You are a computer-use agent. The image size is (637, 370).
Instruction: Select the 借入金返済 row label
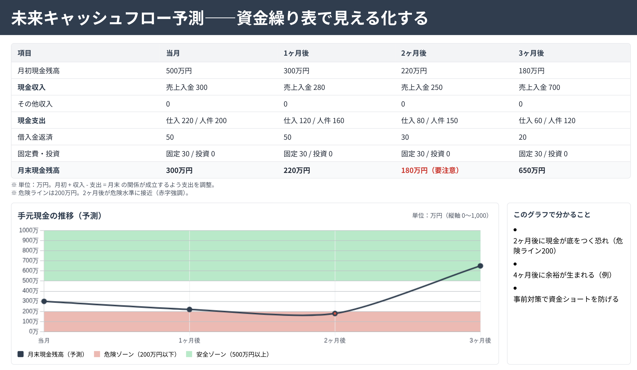pos(35,137)
